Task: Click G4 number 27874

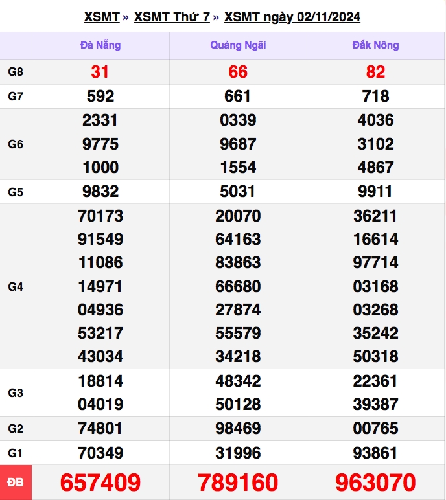Action: pyautogui.click(x=238, y=310)
